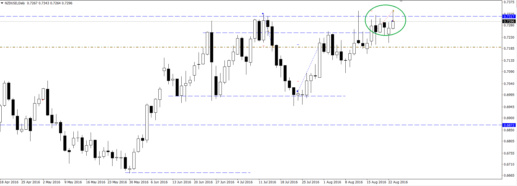This screenshot has height=186, width=517.
Task: Click the 0.7230 price axis label
Action: click(x=509, y=37)
